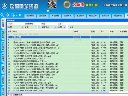The height and width of the screenshot is (96, 128).
Task: Select row 19 file sized 24.47M
Action: (x=67, y=83)
